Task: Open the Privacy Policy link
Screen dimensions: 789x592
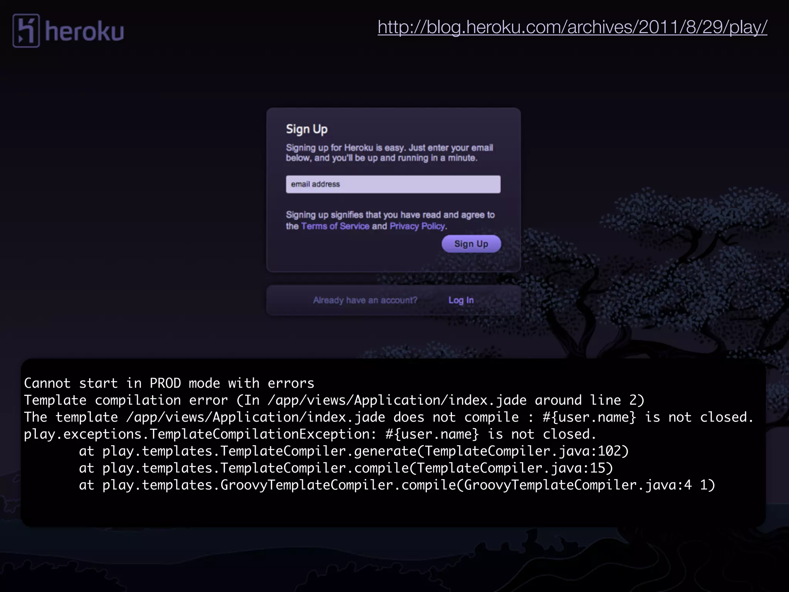Action: pos(418,226)
